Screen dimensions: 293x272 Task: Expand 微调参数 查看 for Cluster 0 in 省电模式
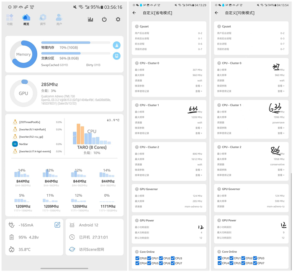coord(198,86)
